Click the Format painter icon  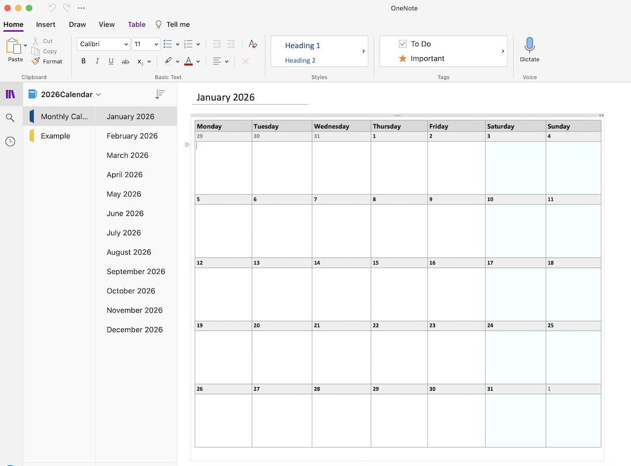click(x=35, y=61)
